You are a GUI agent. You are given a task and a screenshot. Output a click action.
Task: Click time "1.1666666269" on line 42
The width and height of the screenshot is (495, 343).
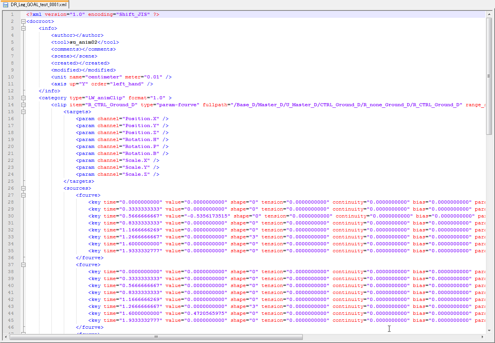[x=141, y=299]
